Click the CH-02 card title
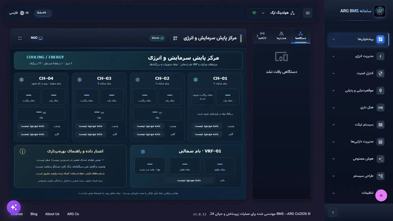The width and height of the screenshot is (393, 221). click(162, 79)
